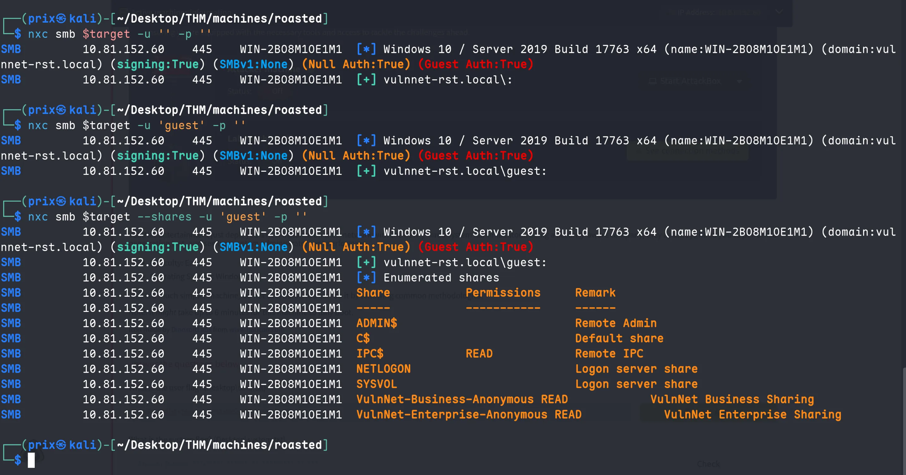Click the 'Remote Admin' remark
906x475 pixels.
[x=616, y=323]
